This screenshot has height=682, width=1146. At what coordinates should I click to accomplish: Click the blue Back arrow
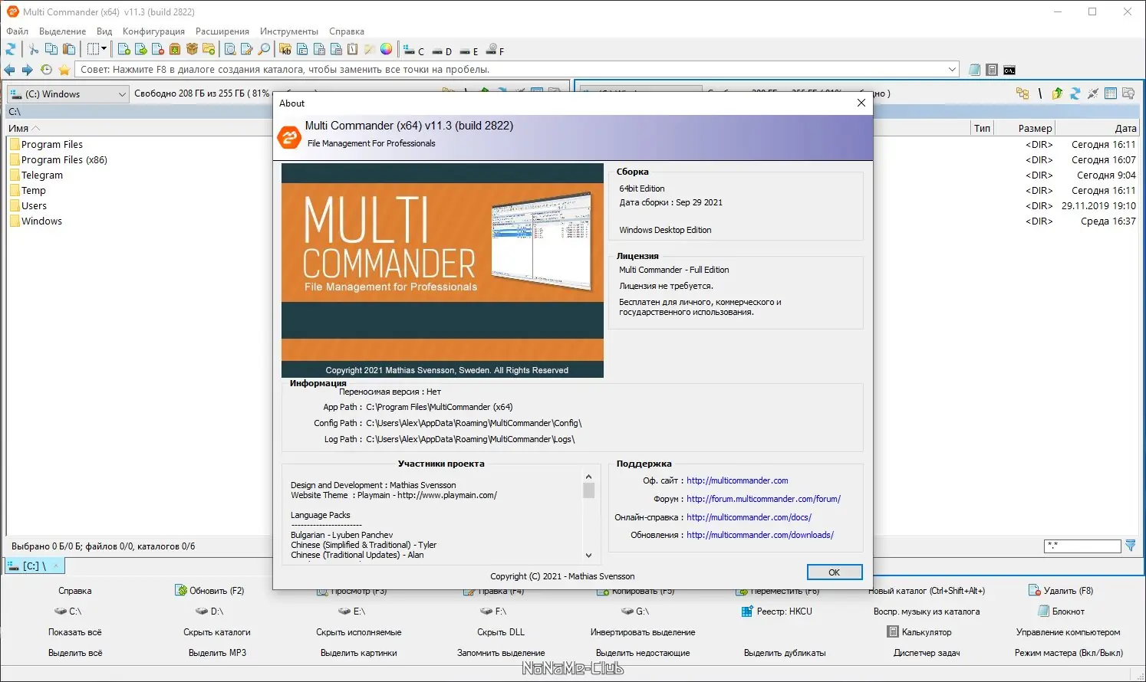click(x=10, y=70)
